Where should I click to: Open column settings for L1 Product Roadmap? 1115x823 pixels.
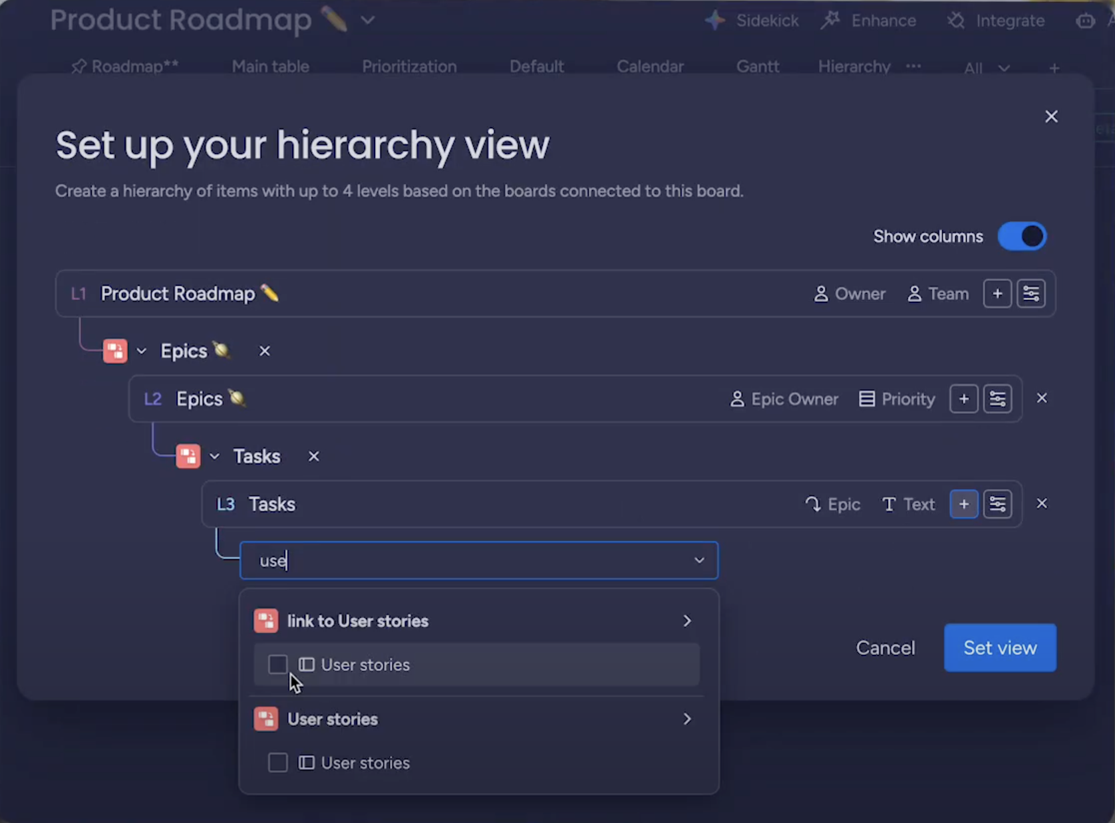click(x=1031, y=294)
